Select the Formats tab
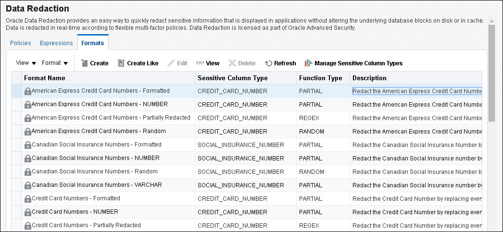 [x=92, y=43]
